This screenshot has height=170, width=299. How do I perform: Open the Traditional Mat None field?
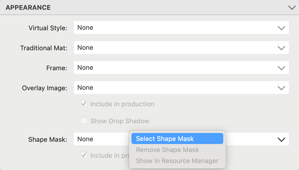click(x=176, y=48)
